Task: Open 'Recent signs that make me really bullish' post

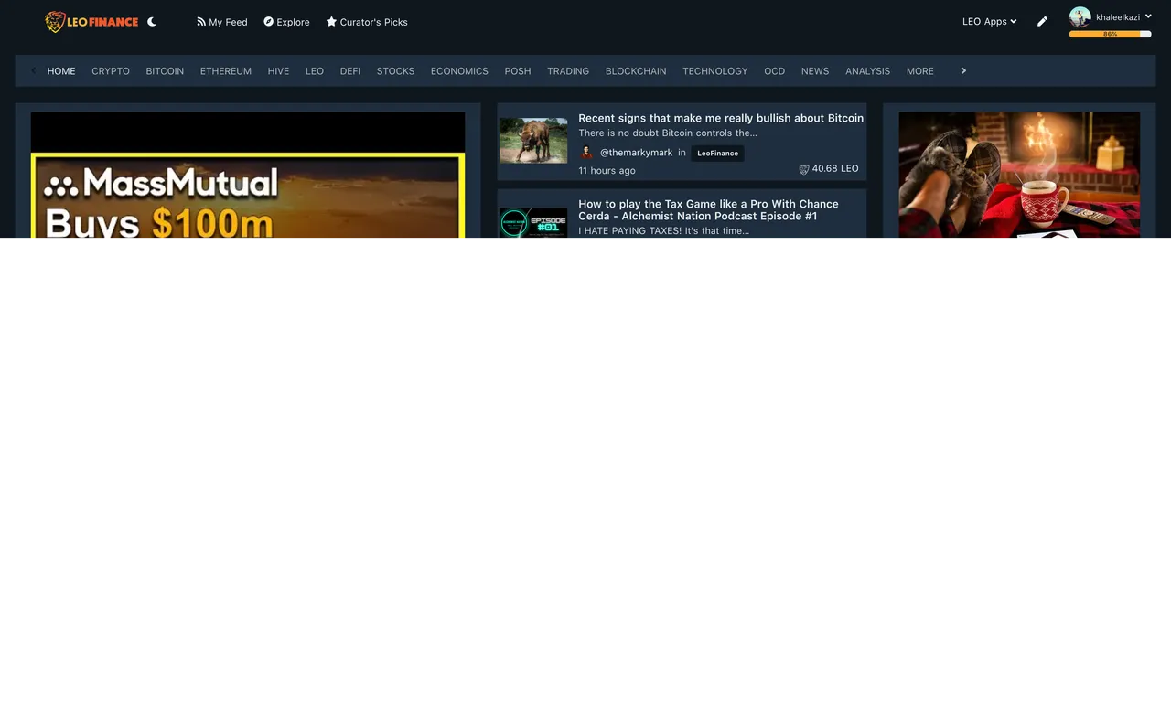Action: point(721,118)
